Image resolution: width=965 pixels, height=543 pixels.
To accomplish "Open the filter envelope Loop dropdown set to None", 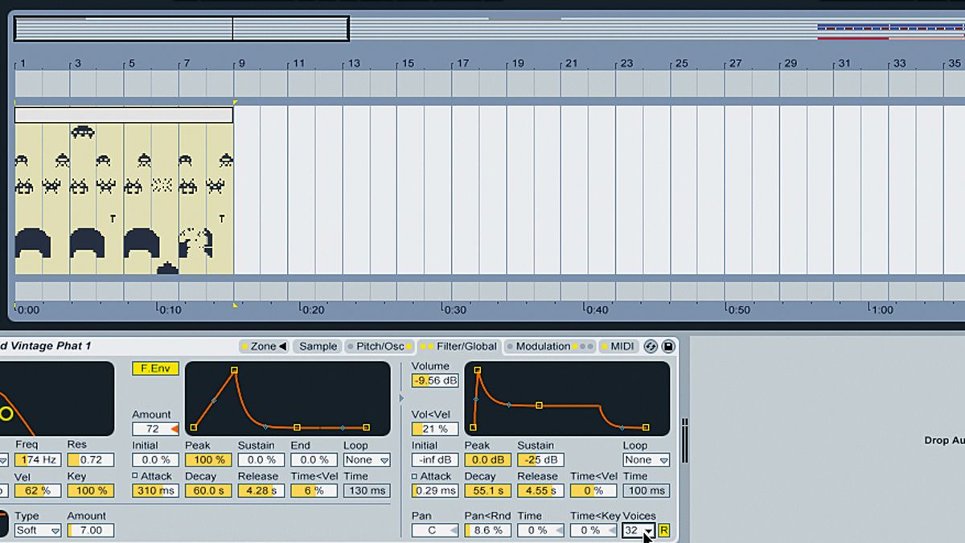I will tap(367, 459).
